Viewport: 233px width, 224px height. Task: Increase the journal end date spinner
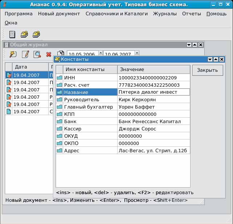(x=137, y=53)
